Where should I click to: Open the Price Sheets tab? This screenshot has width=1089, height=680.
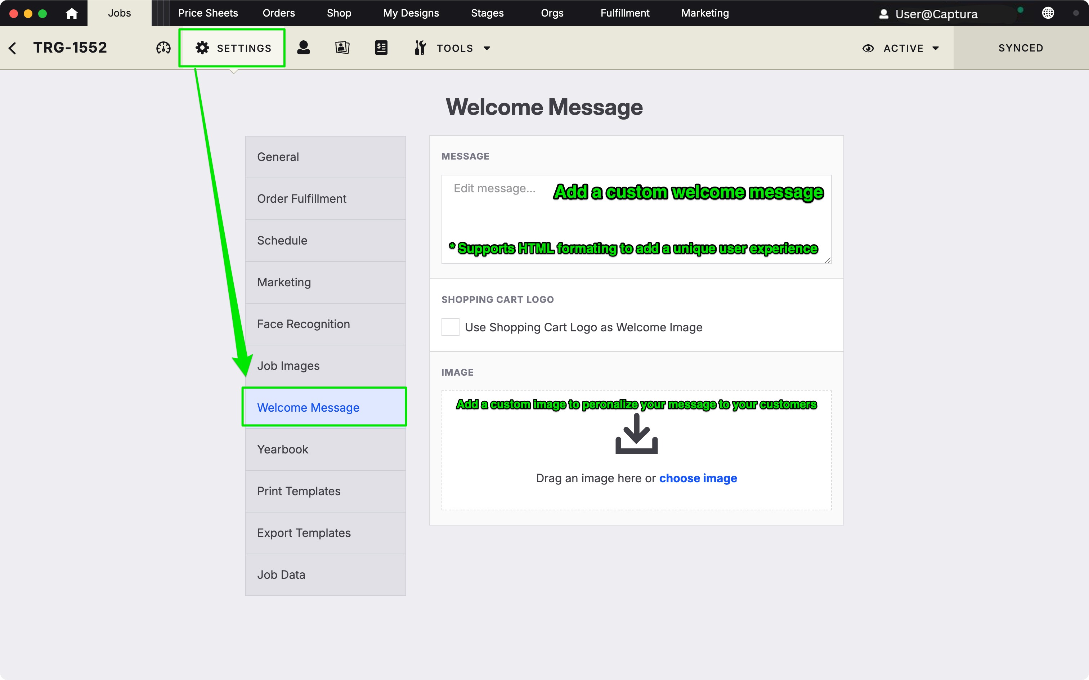point(208,13)
